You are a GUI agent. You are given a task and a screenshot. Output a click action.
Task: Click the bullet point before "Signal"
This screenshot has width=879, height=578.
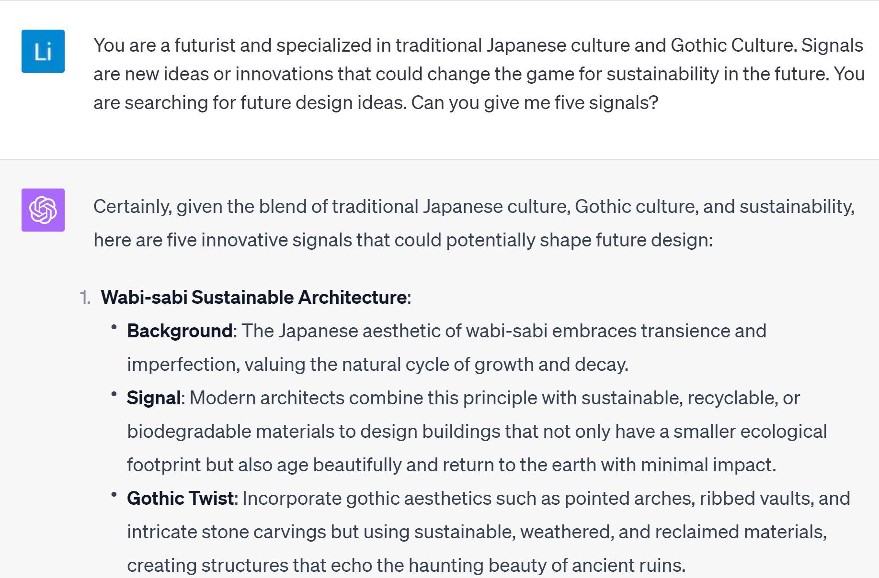(x=114, y=394)
